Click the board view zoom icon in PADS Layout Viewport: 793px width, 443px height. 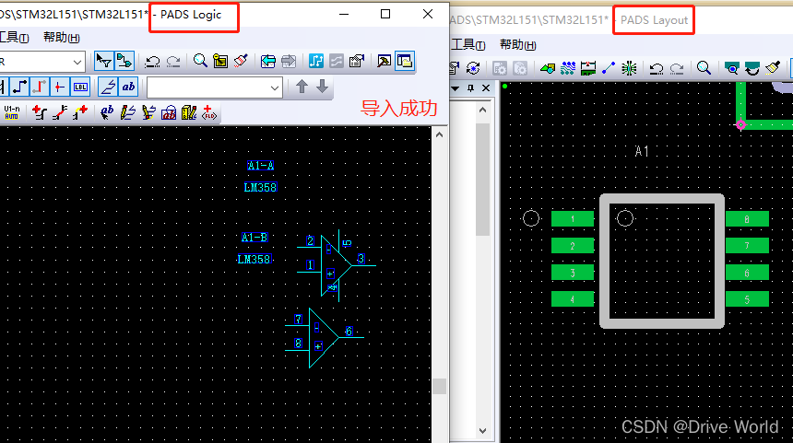(731, 68)
